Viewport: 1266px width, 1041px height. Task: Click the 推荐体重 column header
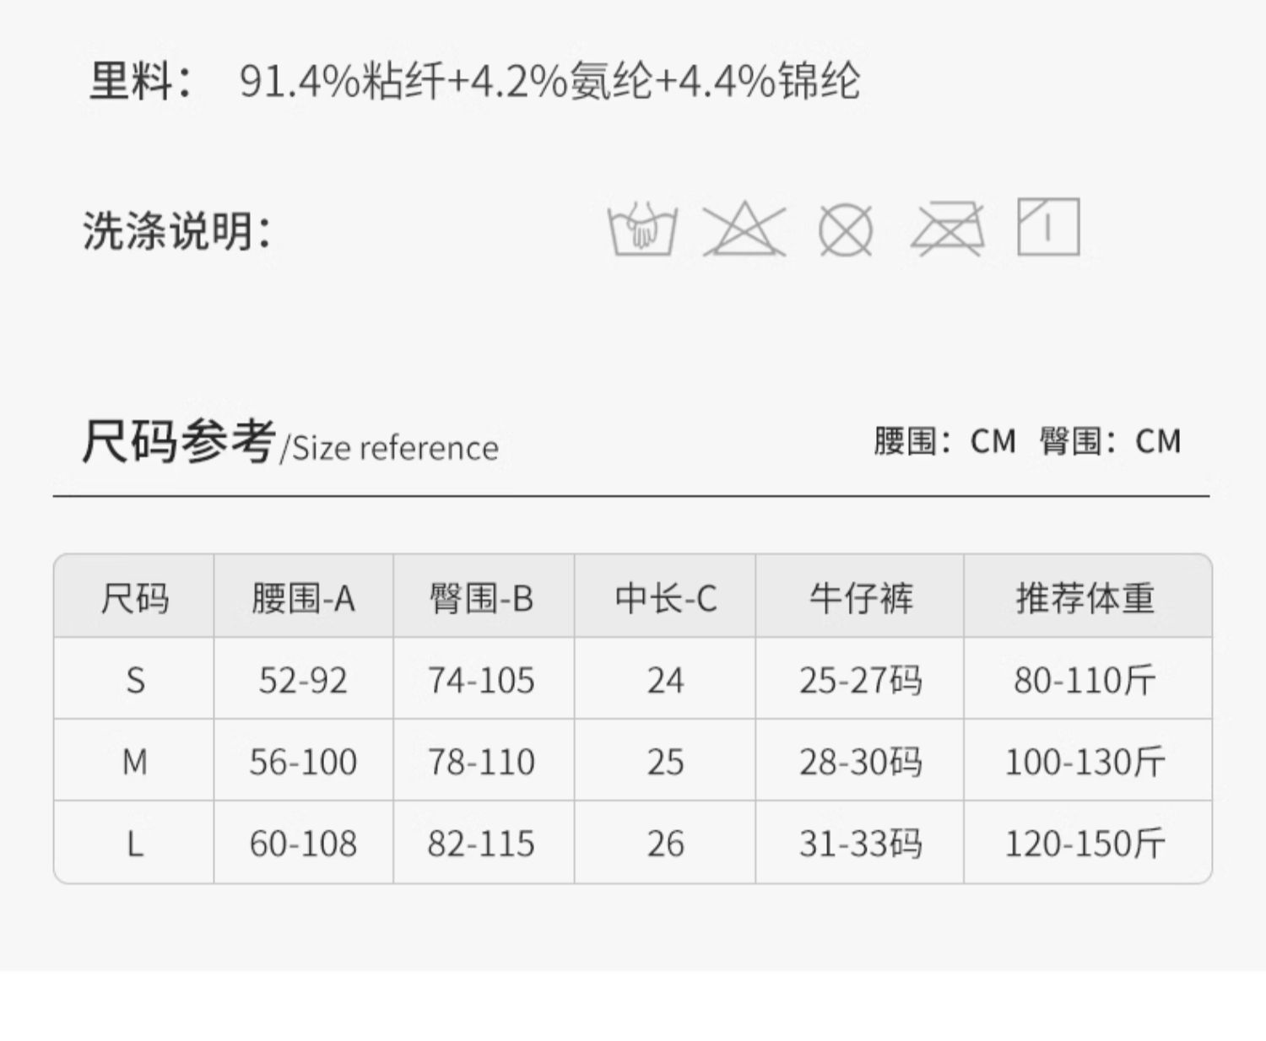pos(1085,598)
